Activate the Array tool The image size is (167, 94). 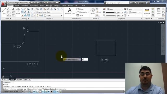point(28,15)
